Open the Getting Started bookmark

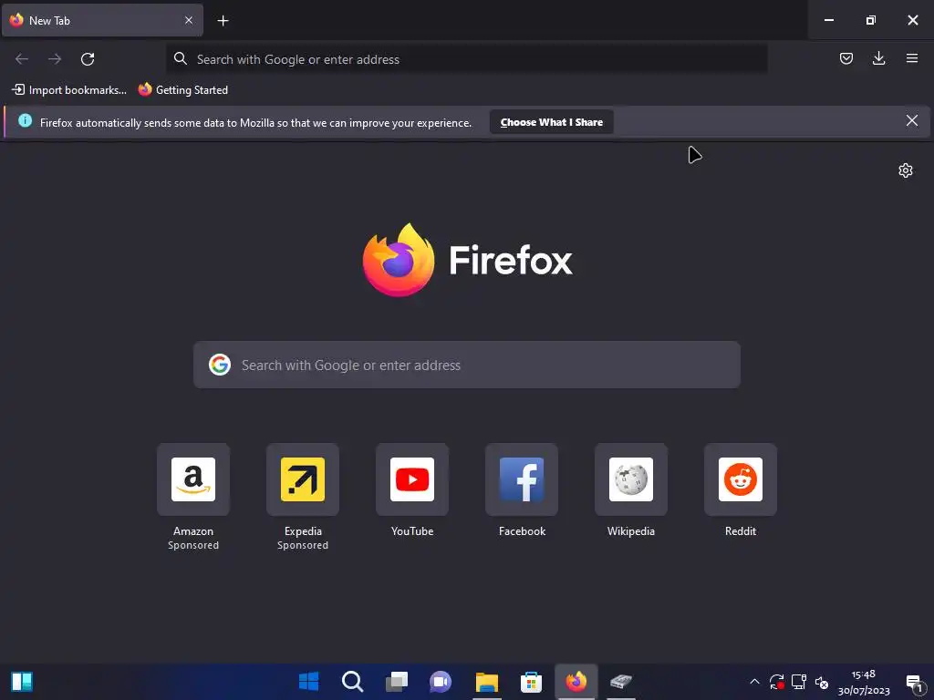point(183,90)
